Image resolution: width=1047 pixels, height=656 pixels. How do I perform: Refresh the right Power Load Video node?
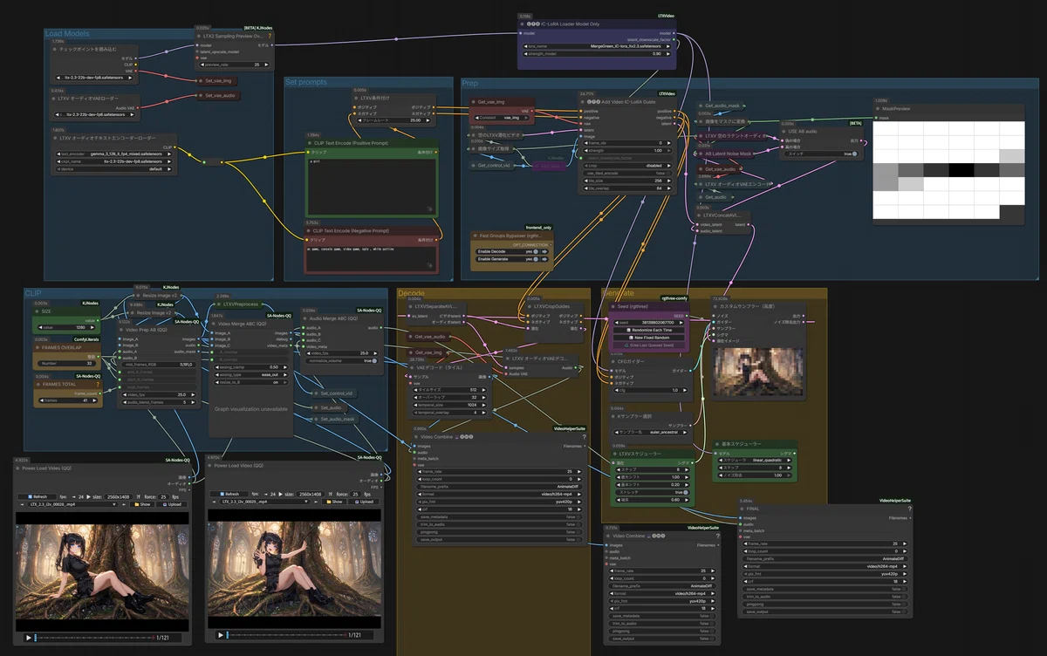coord(228,493)
